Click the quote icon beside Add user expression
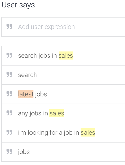Image resolution: width=125 pixels, height=165 pixels. 9,26
